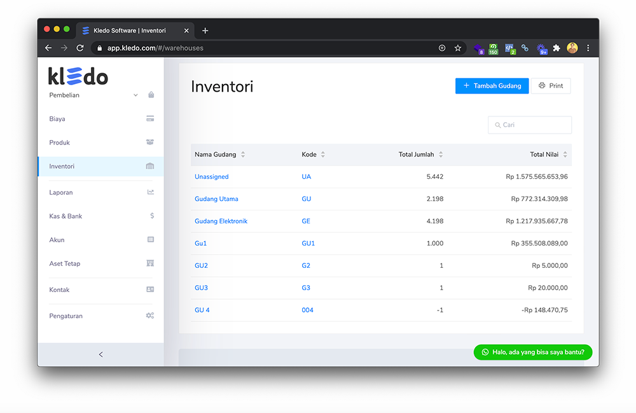Open the Gudang Utama link
Viewport: 636px width, 413px height.
pos(216,199)
